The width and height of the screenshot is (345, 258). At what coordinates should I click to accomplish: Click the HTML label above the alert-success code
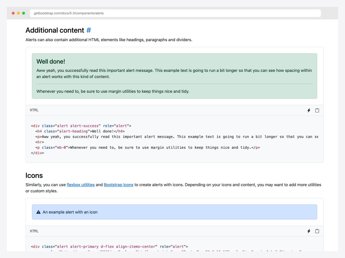[34, 110]
